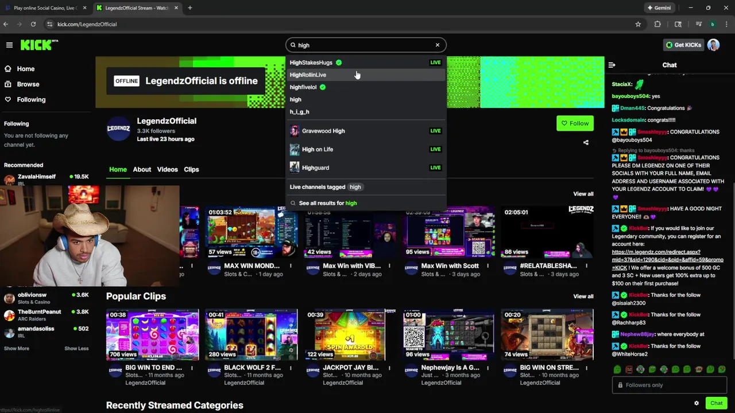Screen dimensions: 735x413
Task: Open MAX WIN MOND... video thumbnail
Action: tap(251, 232)
